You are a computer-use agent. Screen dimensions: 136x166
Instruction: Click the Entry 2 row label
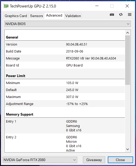11,137
